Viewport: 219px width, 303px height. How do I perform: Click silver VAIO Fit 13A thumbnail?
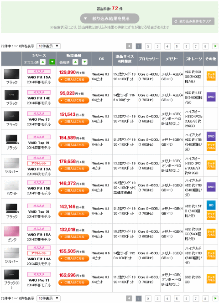point(11,163)
